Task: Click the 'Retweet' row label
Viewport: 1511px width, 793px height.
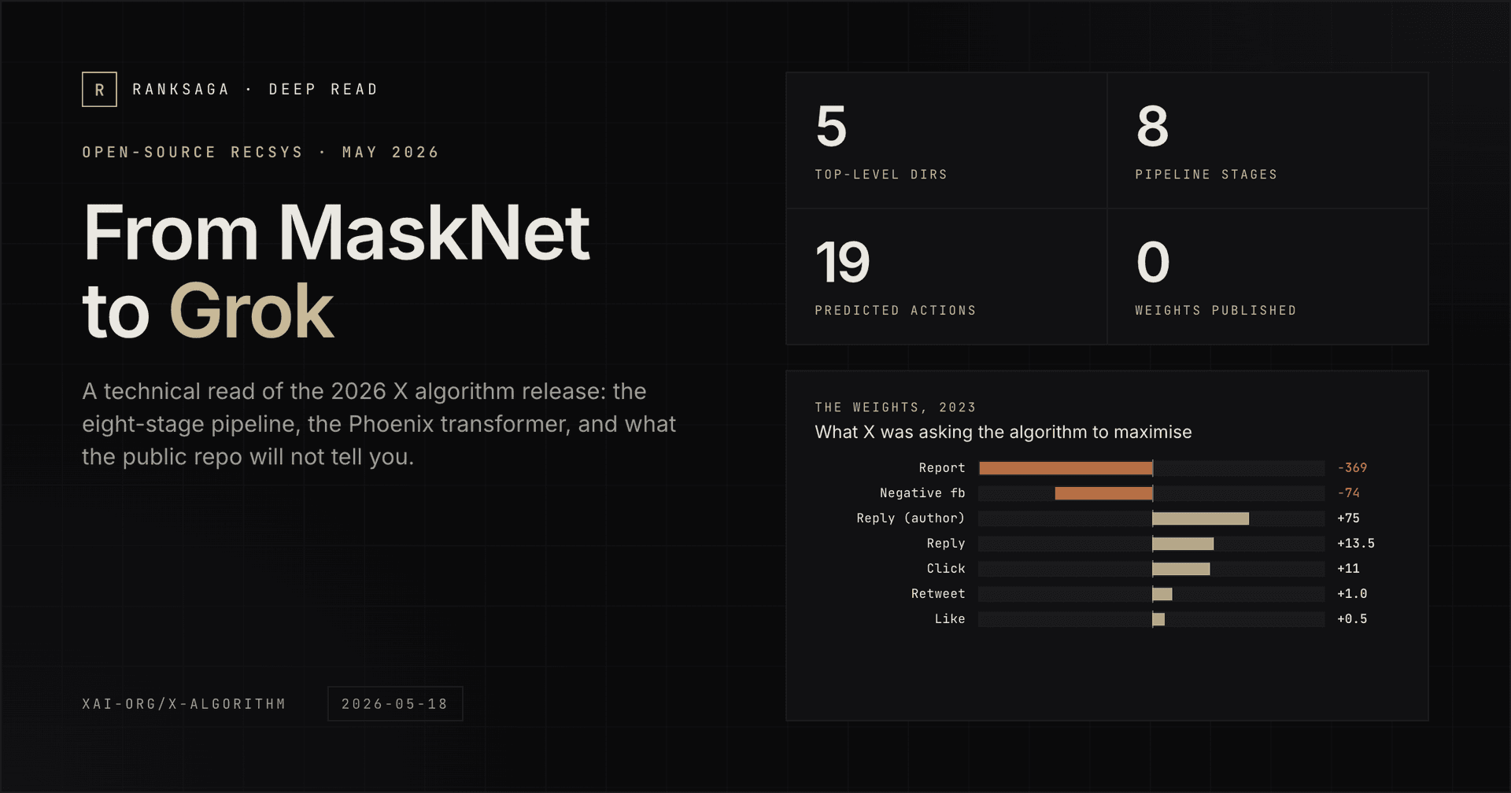Action: [x=938, y=594]
